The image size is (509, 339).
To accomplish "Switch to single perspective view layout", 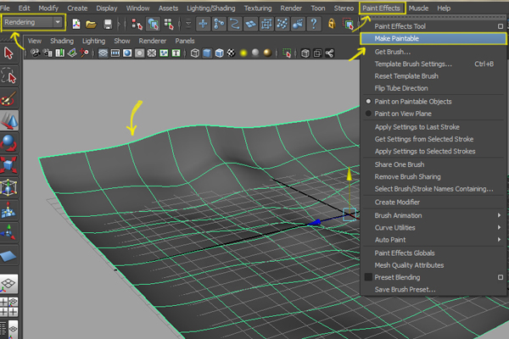I will (8, 284).
